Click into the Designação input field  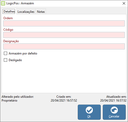[64, 46]
